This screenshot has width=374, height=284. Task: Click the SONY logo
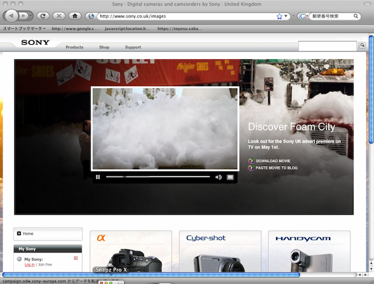coord(36,42)
